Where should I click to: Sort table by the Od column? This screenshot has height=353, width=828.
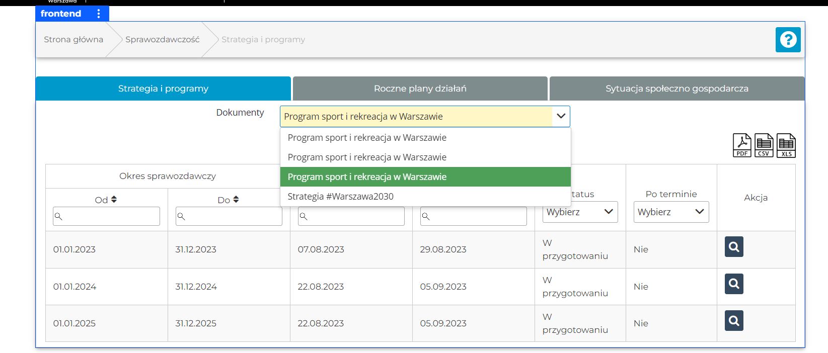point(114,200)
